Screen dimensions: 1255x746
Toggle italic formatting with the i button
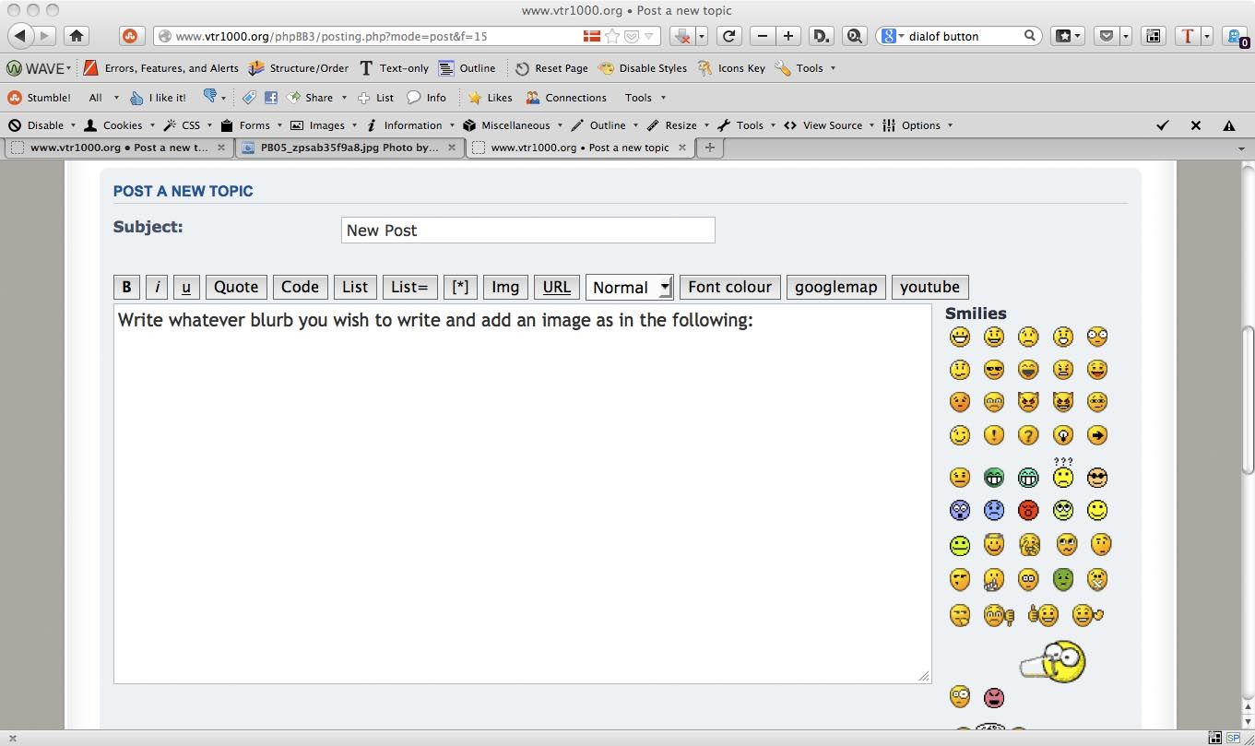tap(157, 287)
